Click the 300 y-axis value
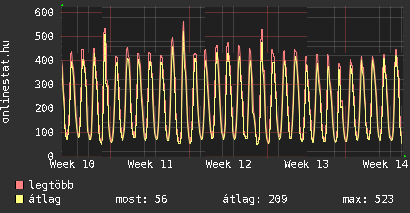 click(44, 84)
